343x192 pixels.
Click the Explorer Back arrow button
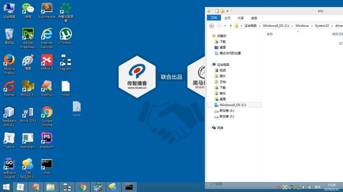tap(212, 26)
